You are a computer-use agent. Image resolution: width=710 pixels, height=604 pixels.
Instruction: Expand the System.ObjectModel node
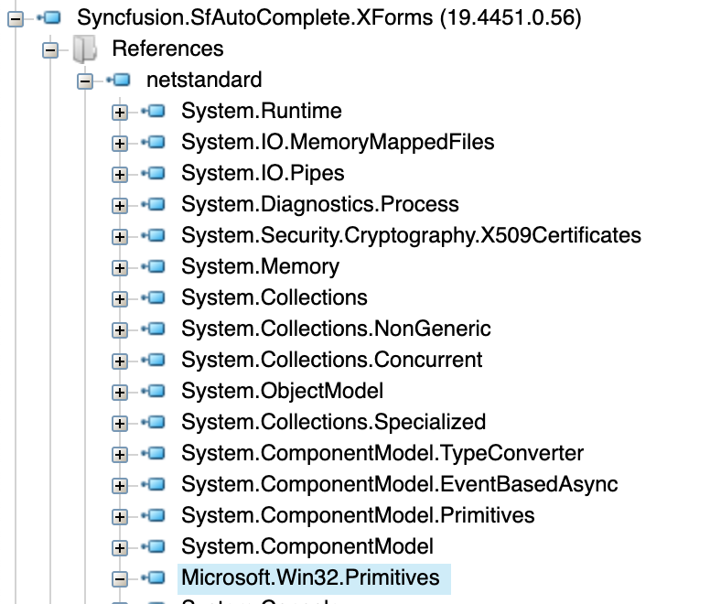click(x=120, y=393)
